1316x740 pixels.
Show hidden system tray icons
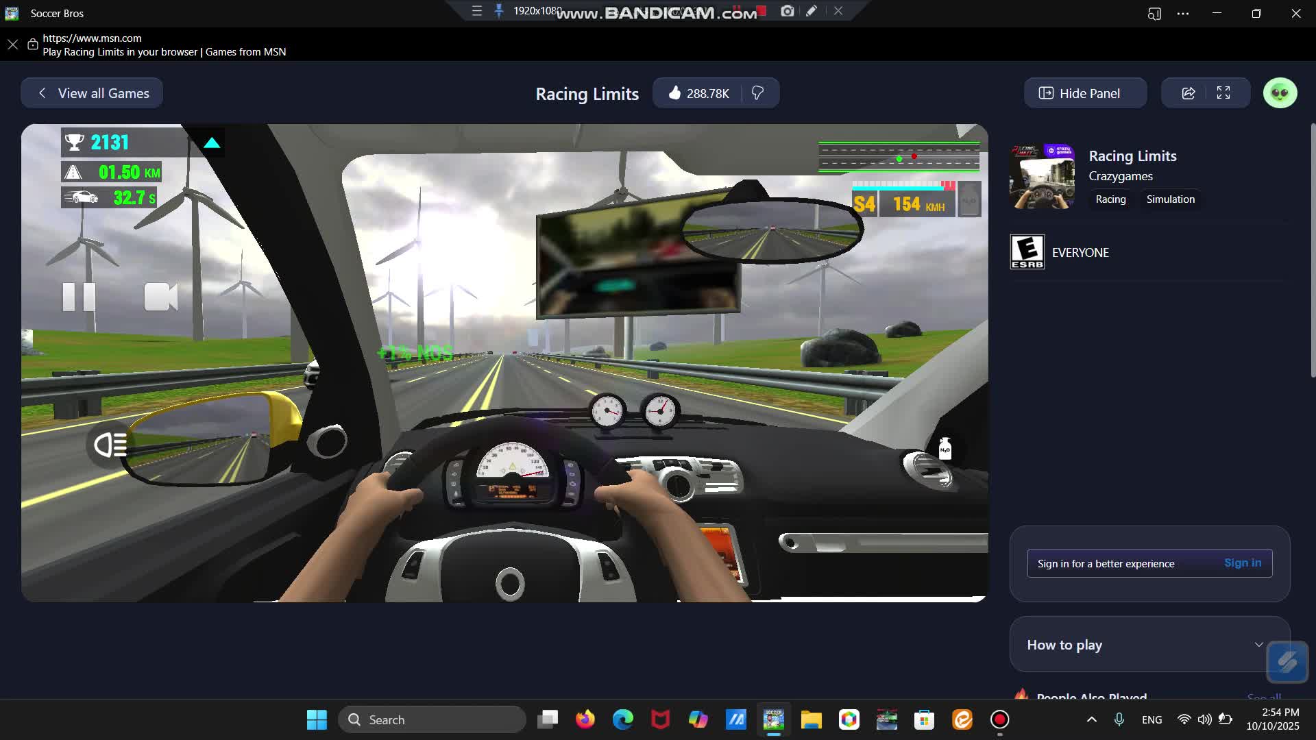1092,719
